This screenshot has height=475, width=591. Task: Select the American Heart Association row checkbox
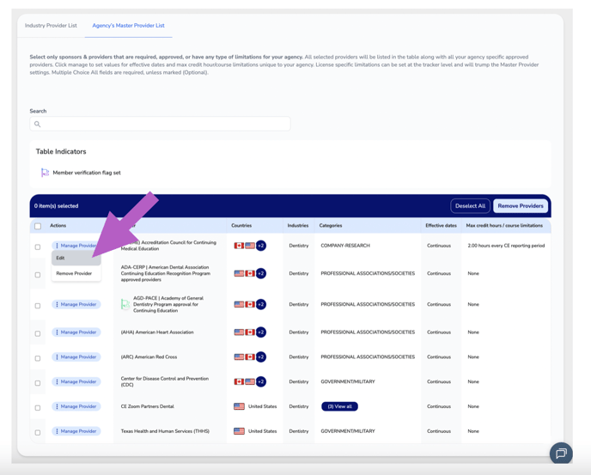pos(38,333)
